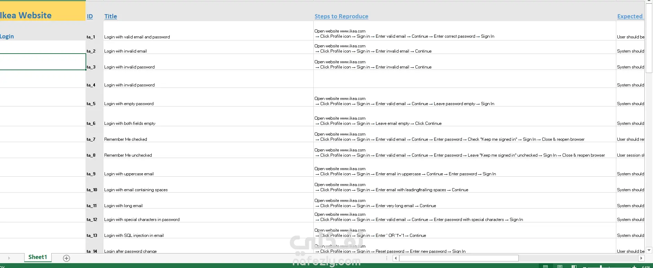Viewport: 653px width, 268px height.
Task: Click horizontal scrollbar left arrow
Action: click(x=396, y=258)
